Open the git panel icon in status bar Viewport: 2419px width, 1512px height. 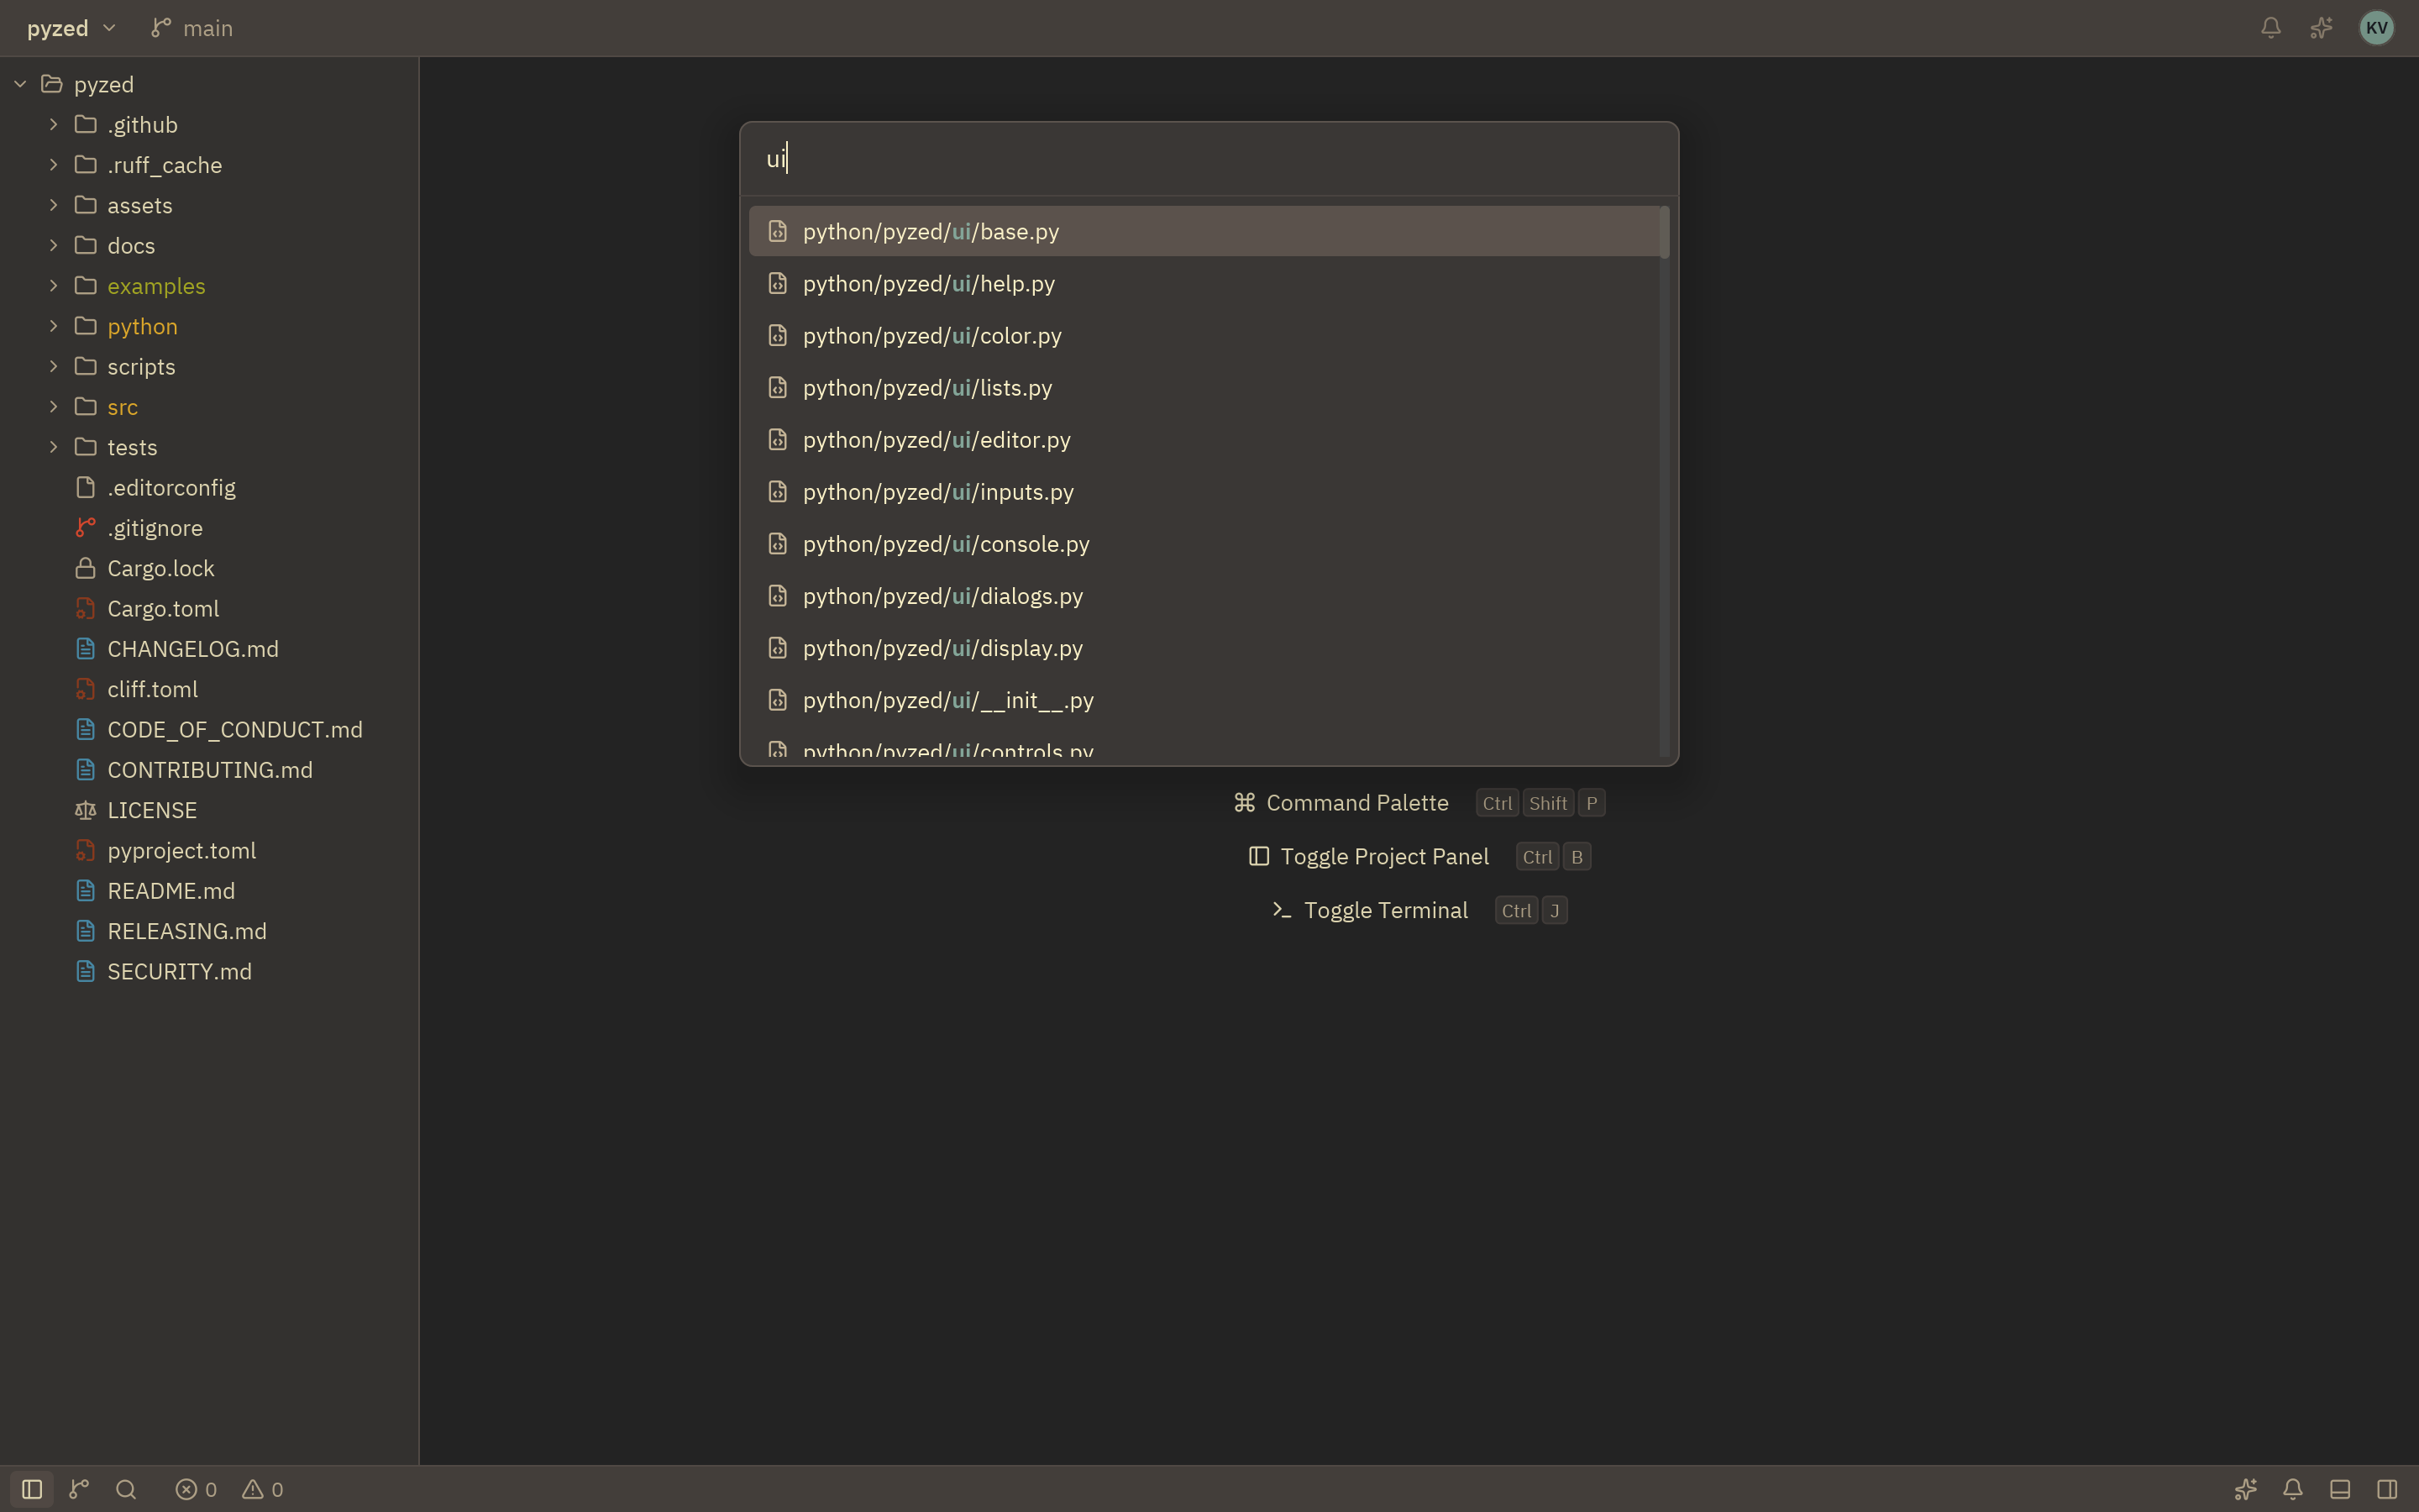pyautogui.click(x=79, y=1489)
